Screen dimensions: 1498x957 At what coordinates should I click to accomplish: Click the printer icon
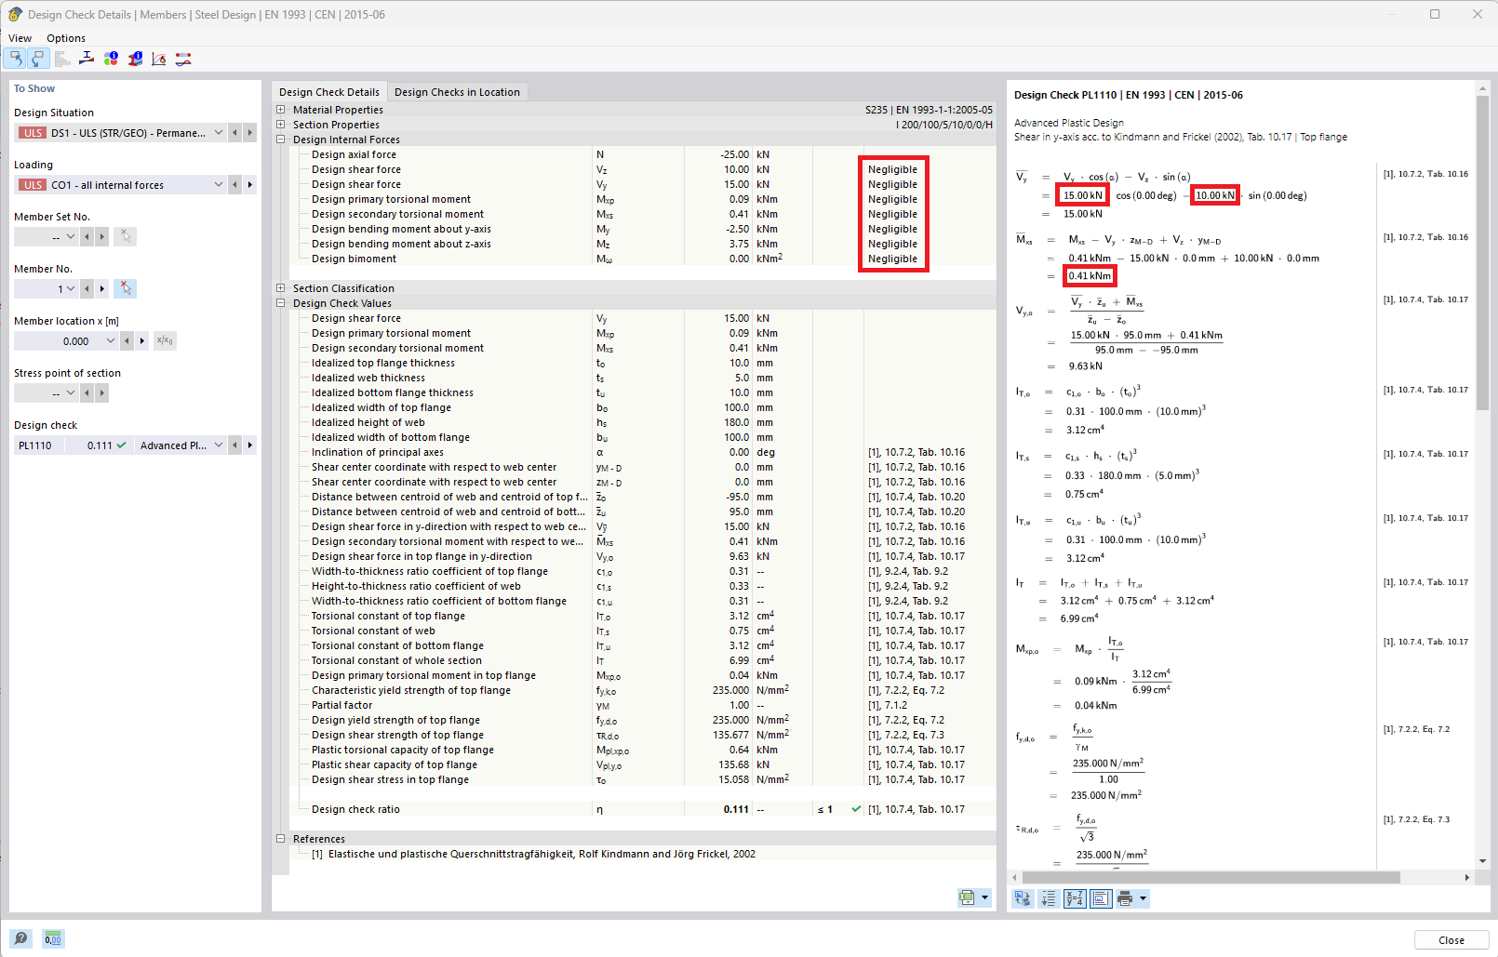point(1125,898)
